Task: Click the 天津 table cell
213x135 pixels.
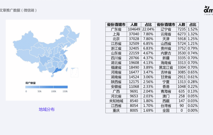Action: [166, 39]
